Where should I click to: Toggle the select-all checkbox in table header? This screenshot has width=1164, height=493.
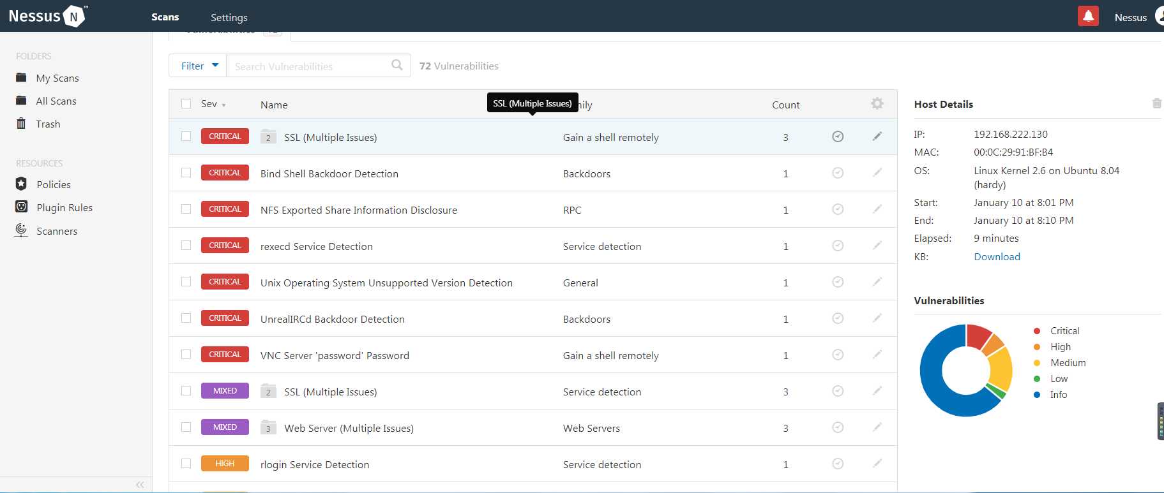[x=186, y=103]
